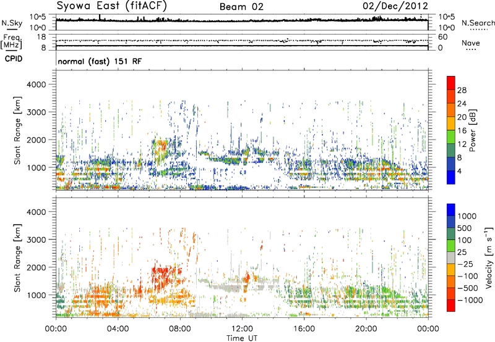Image resolution: width=495 pixels, height=342 pixels.
Task: Select the 'N.Search' legend label
Action: click(478, 23)
